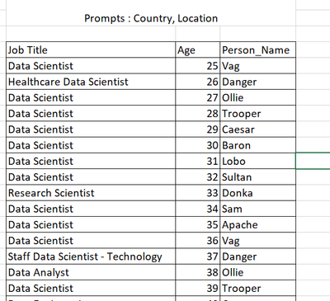The image size is (330, 301).
Task: Click the Lobo name cell
Action: (x=258, y=161)
